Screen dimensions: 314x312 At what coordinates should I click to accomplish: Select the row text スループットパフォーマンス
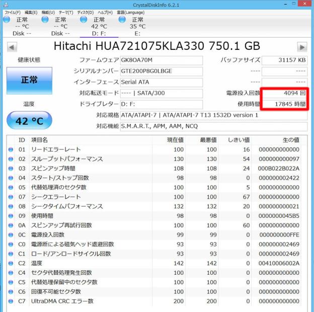tap(67, 159)
